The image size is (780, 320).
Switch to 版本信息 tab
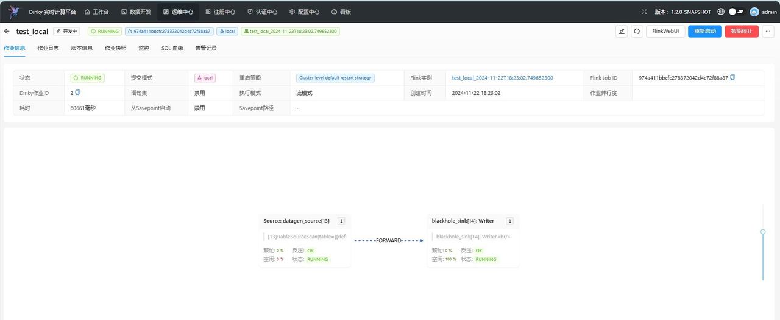tap(82, 47)
